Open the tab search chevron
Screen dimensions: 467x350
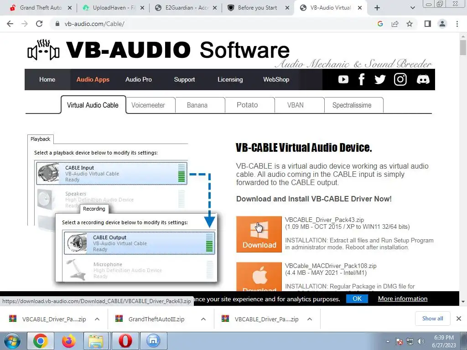412,8
